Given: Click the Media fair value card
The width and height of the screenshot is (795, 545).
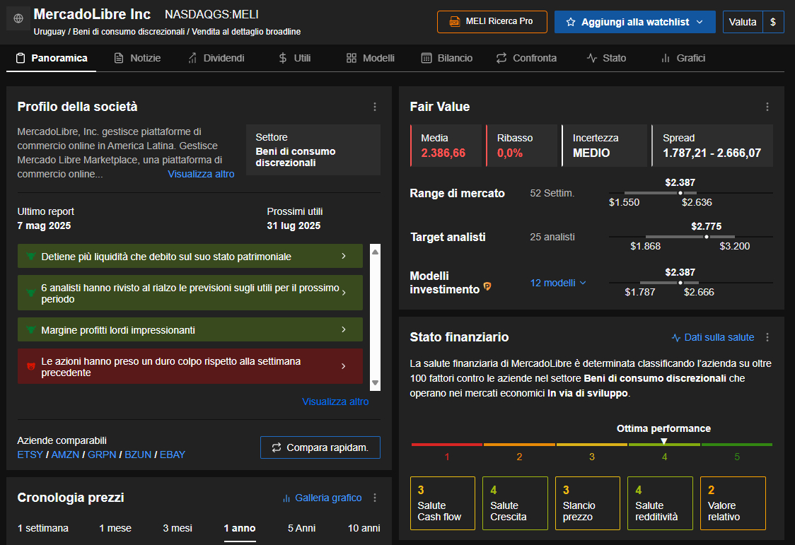Looking at the screenshot, I should [446, 146].
